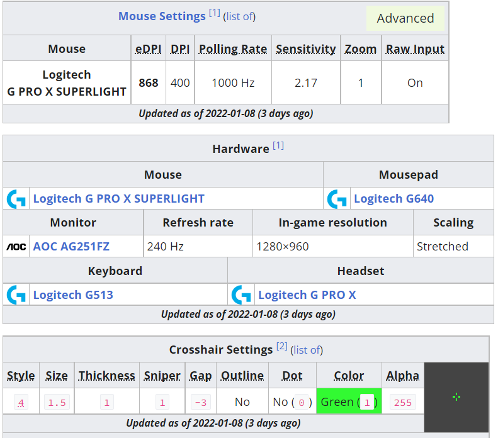Click the Logitech logo beside G PRO X SUPERLIGHT
The height and width of the screenshot is (438, 498).
click(x=16, y=199)
